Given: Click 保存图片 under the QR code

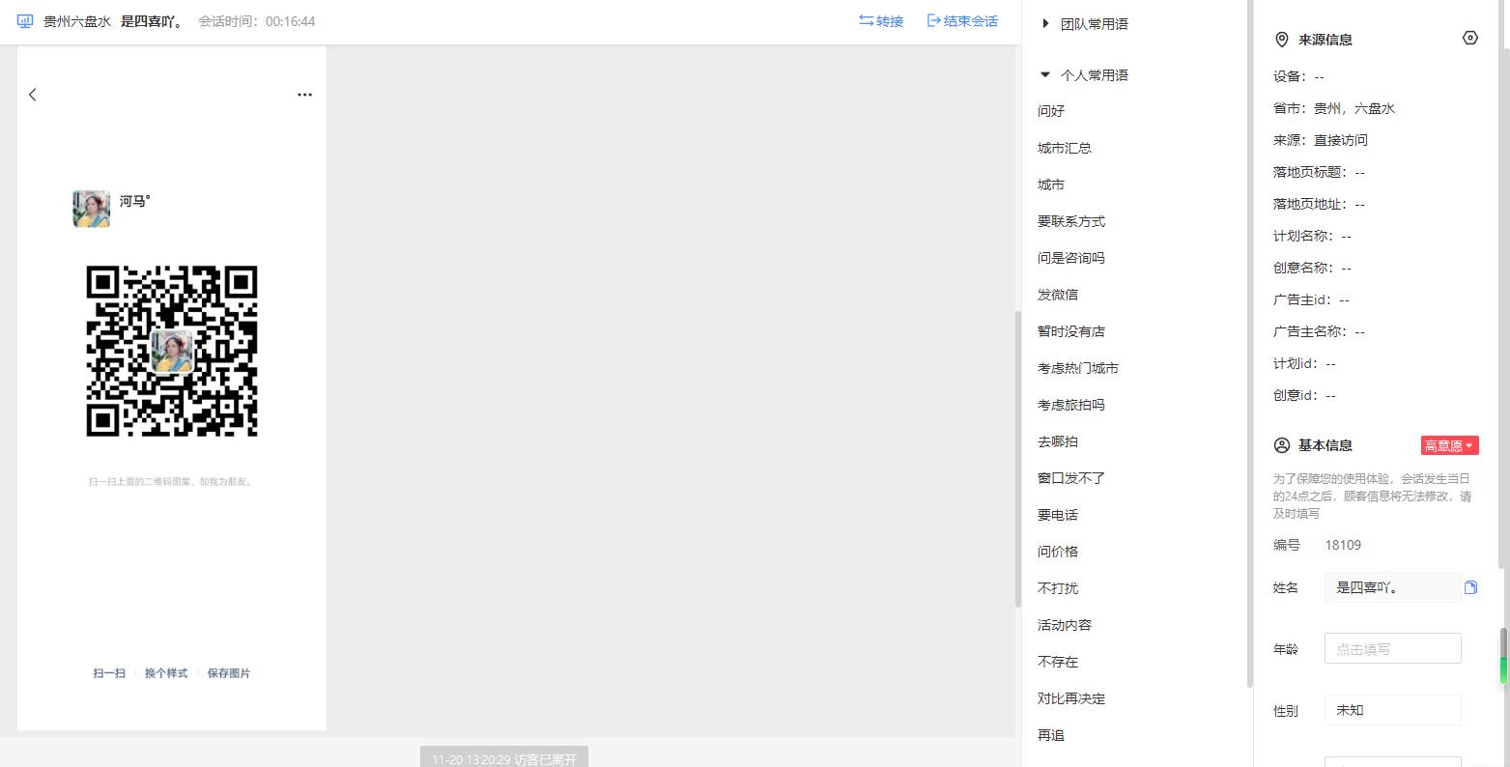Looking at the screenshot, I should pyautogui.click(x=229, y=673).
